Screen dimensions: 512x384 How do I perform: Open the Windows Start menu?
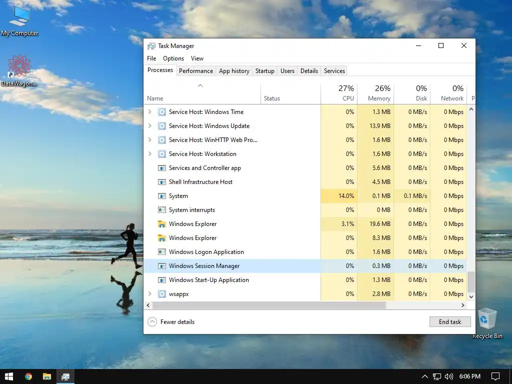(9, 376)
